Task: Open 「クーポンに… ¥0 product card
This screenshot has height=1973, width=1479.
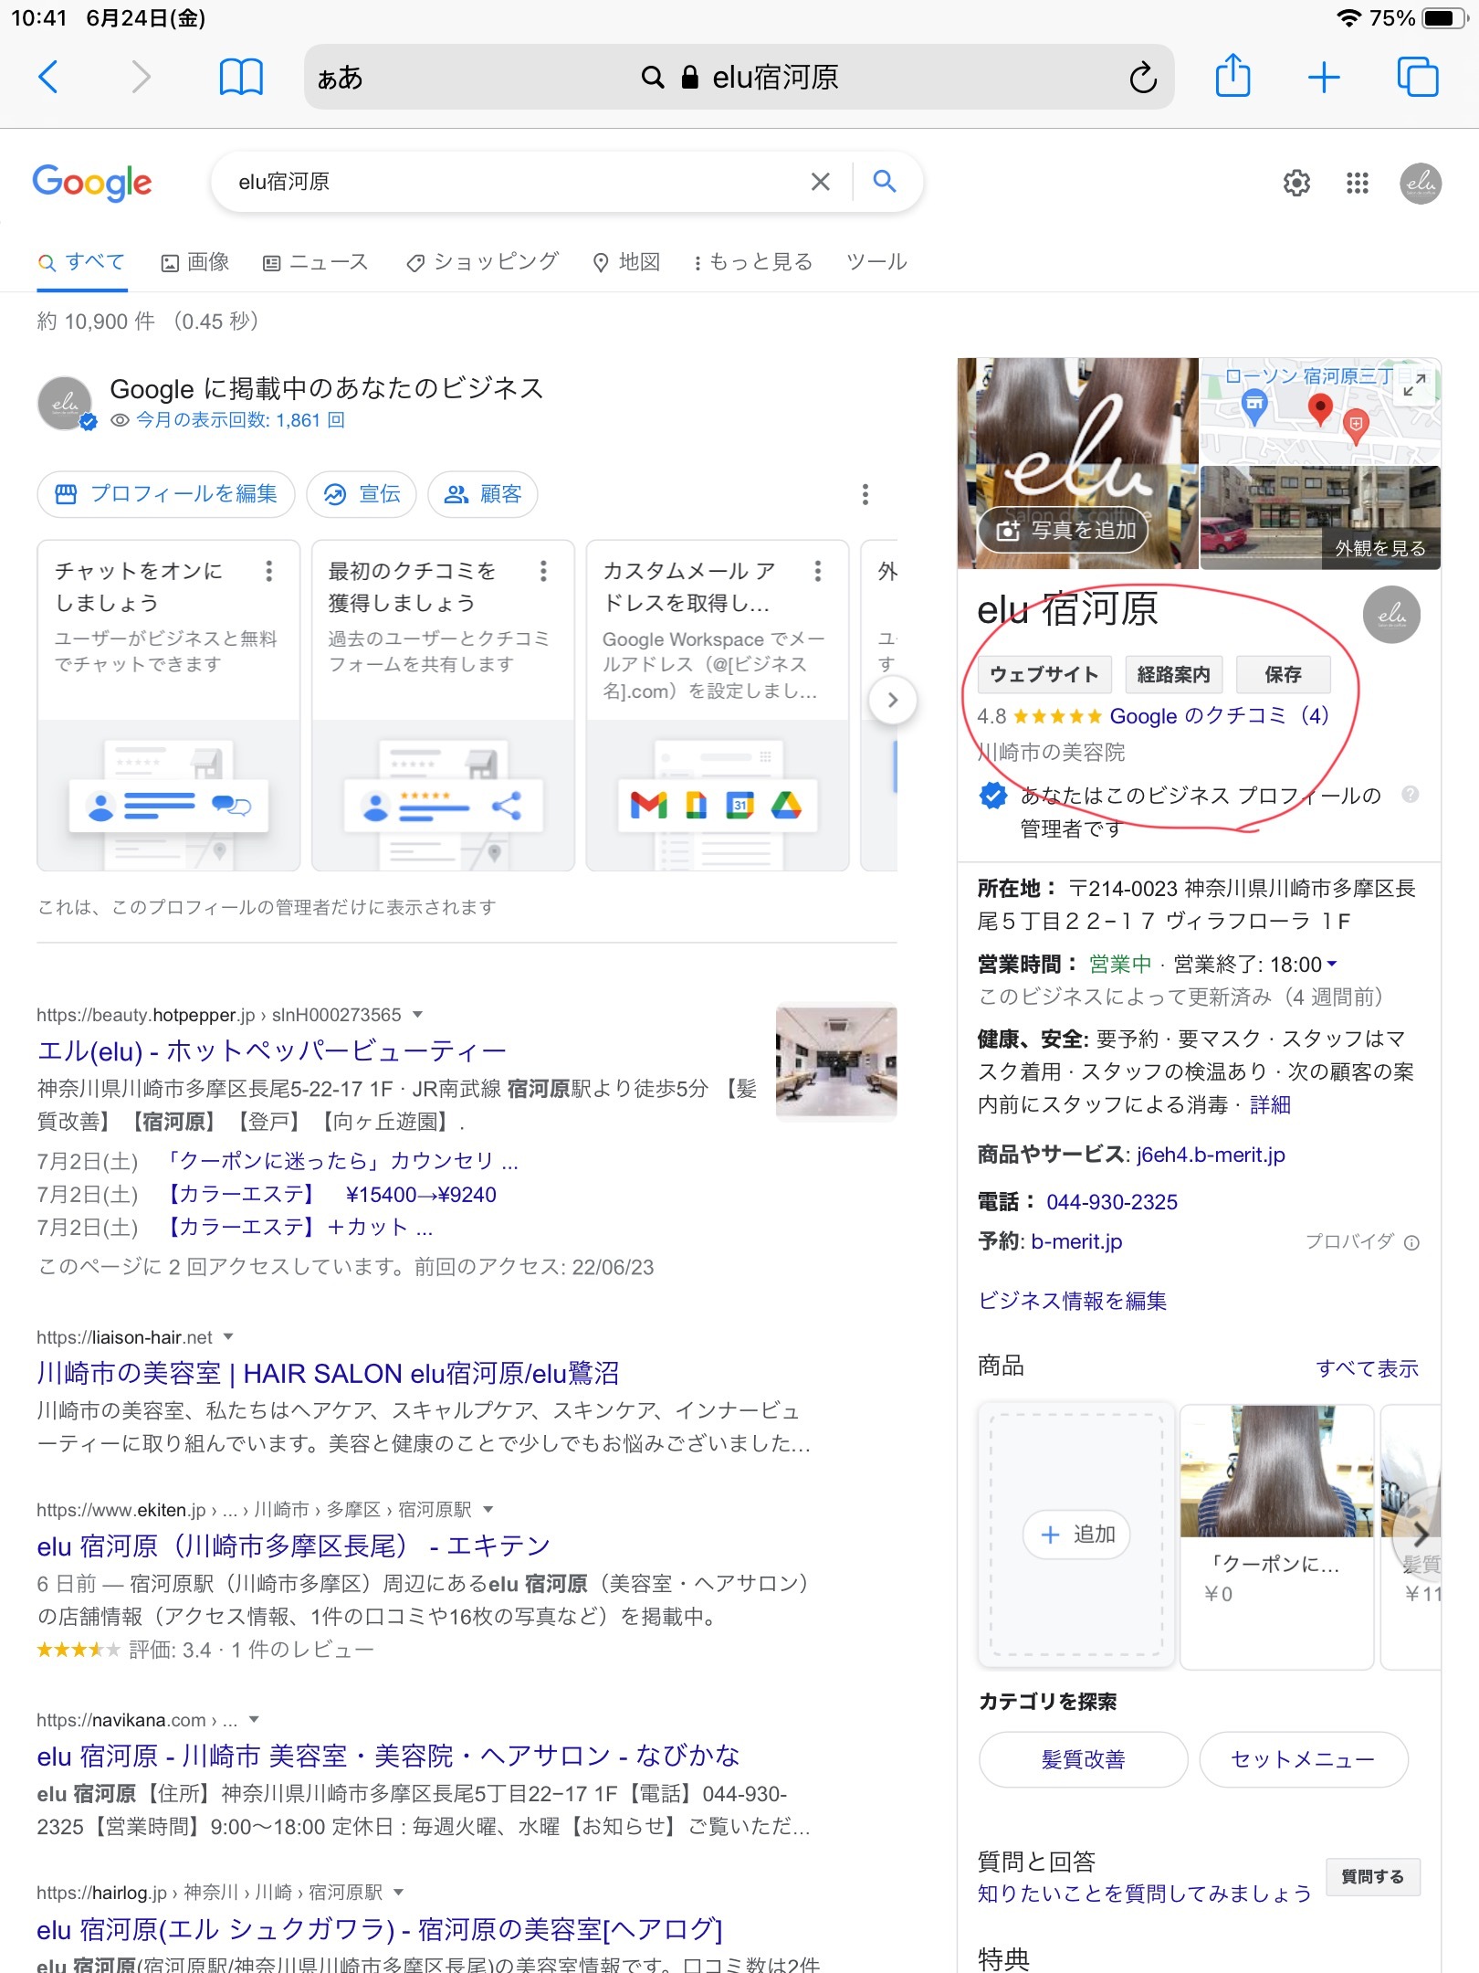Action: pyautogui.click(x=1277, y=1535)
